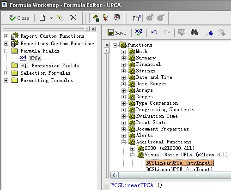Open the Toggle Properties Display icon
The width and height of the screenshot is (231, 190).
(x=137, y=18)
